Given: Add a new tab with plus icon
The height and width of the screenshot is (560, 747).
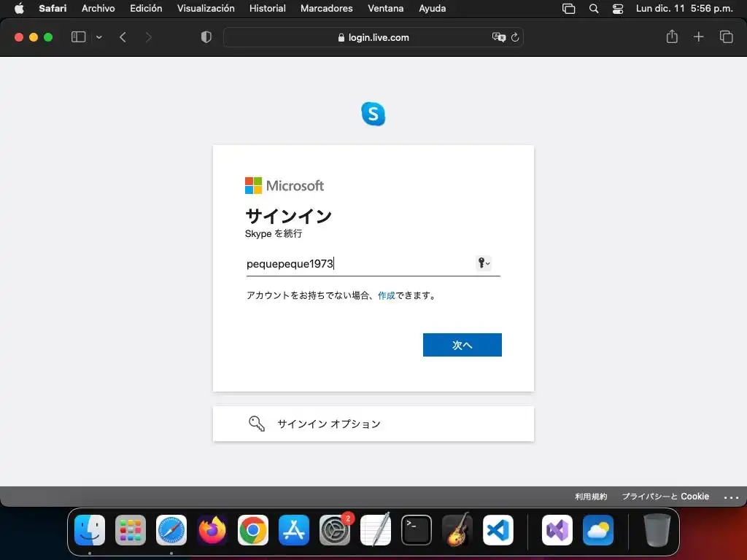Looking at the screenshot, I should (698, 36).
